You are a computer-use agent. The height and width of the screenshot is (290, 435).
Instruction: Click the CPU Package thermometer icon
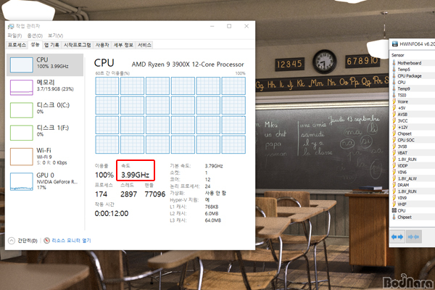[x=394, y=75]
